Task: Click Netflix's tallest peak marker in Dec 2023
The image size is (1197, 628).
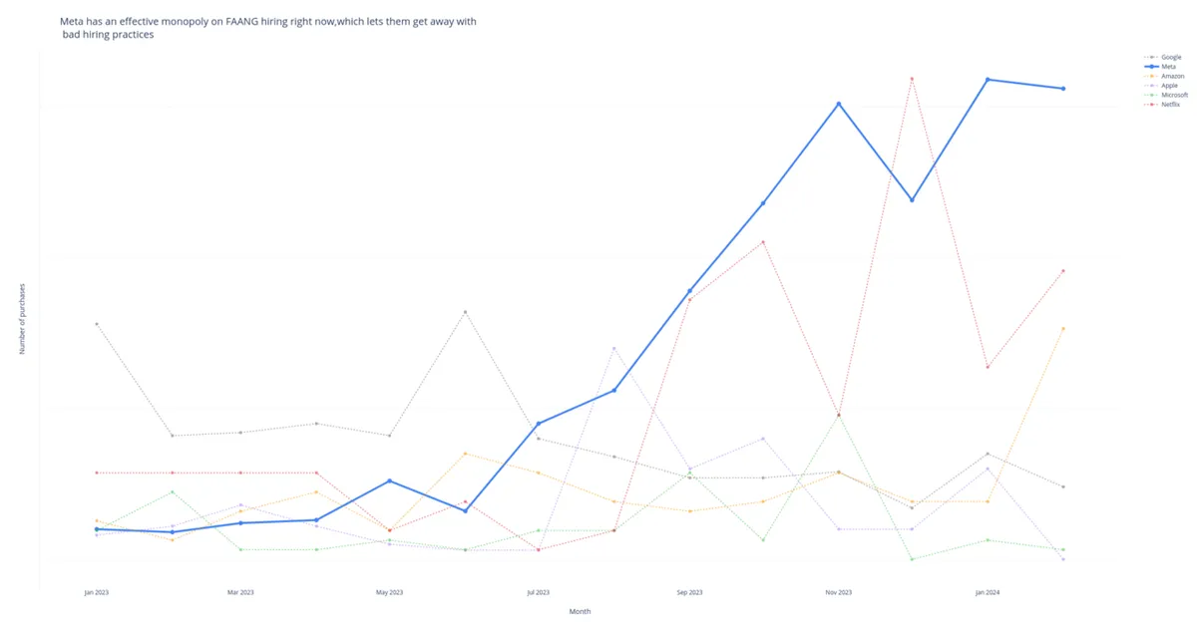Action: point(912,79)
